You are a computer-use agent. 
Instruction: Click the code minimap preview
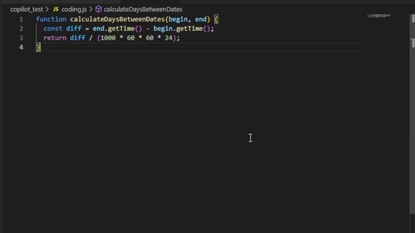tap(379, 16)
